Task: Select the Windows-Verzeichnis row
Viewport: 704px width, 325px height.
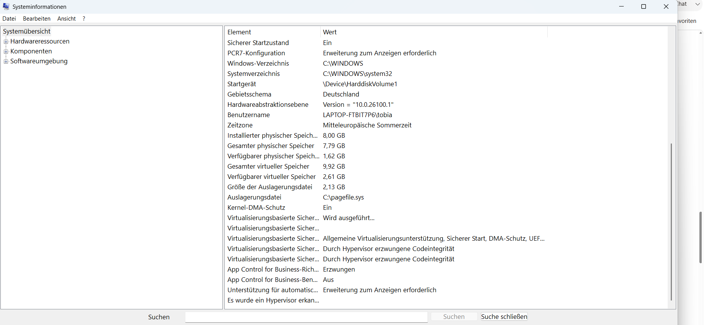Action: pyautogui.click(x=386, y=63)
